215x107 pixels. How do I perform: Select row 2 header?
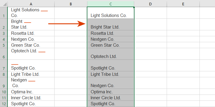point(4,24)
